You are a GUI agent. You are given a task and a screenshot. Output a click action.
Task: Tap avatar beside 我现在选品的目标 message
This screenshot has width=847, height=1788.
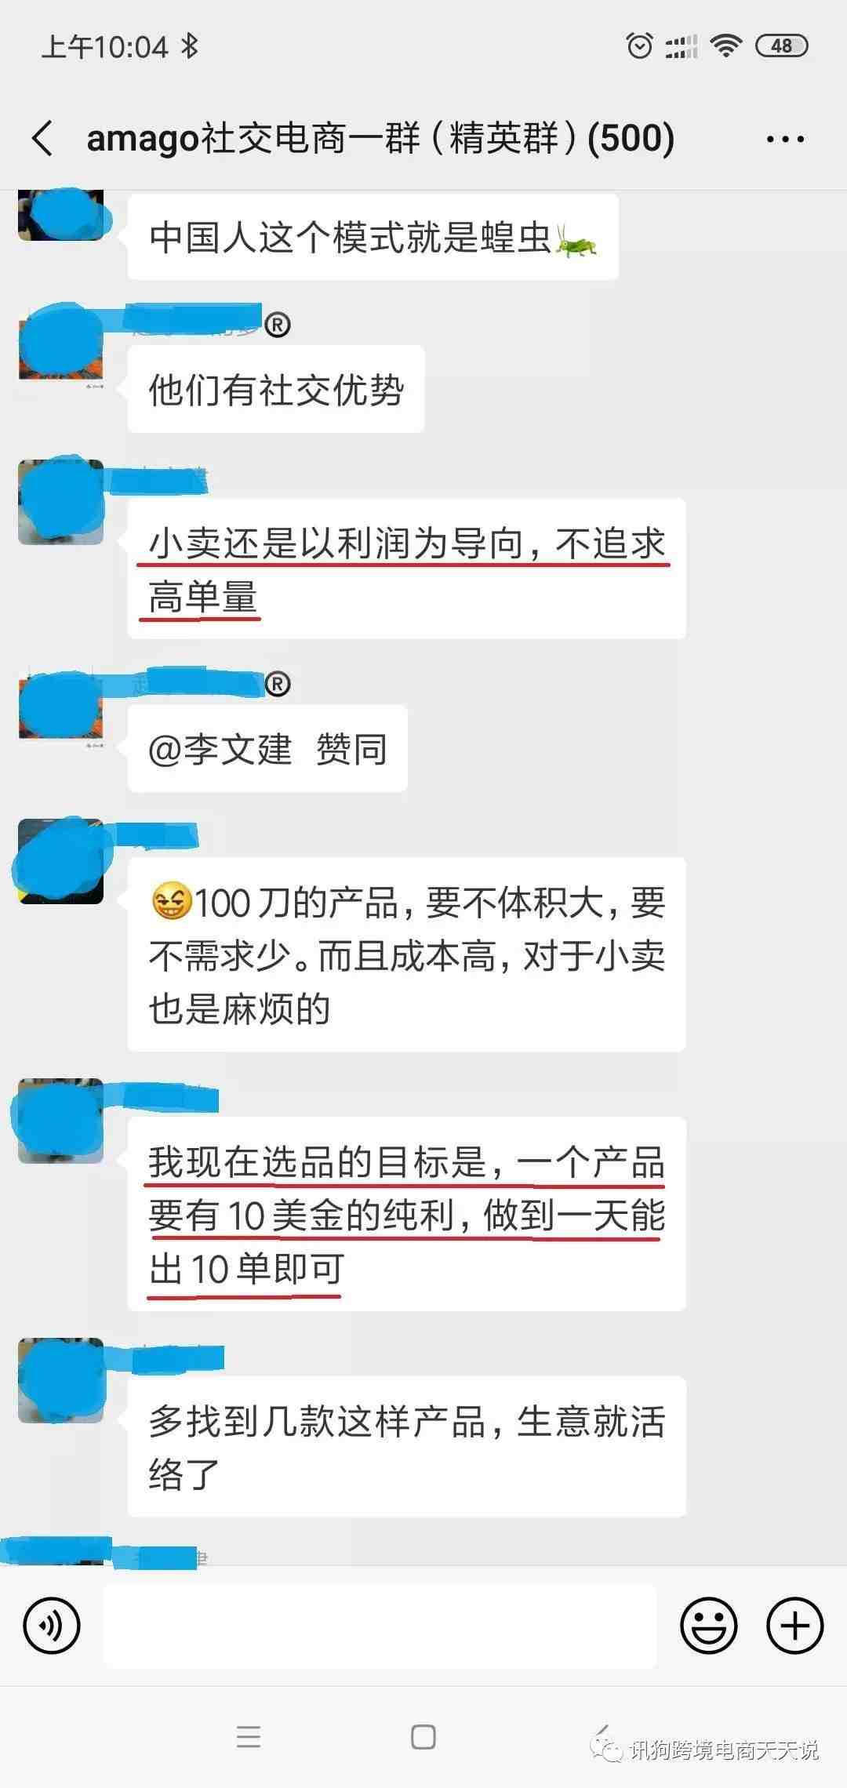(61, 1121)
